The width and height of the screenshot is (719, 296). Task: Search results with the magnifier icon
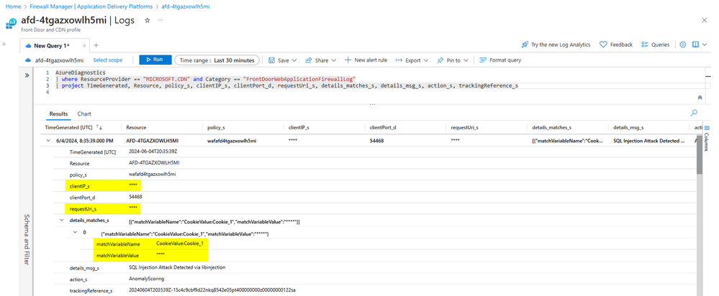tap(694, 113)
